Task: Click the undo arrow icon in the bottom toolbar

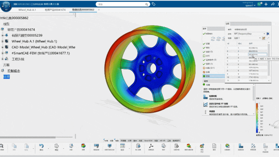Action: (41, 146)
